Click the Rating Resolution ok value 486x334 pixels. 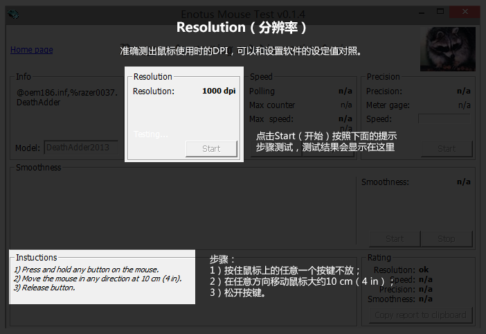(x=424, y=270)
